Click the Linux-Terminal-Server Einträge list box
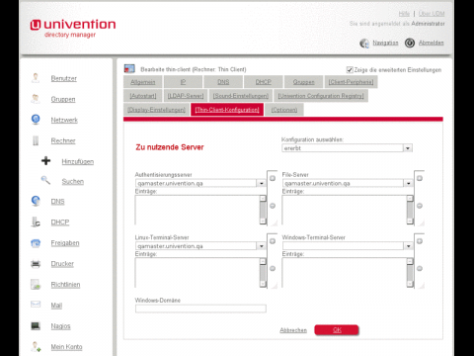 click(200, 273)
